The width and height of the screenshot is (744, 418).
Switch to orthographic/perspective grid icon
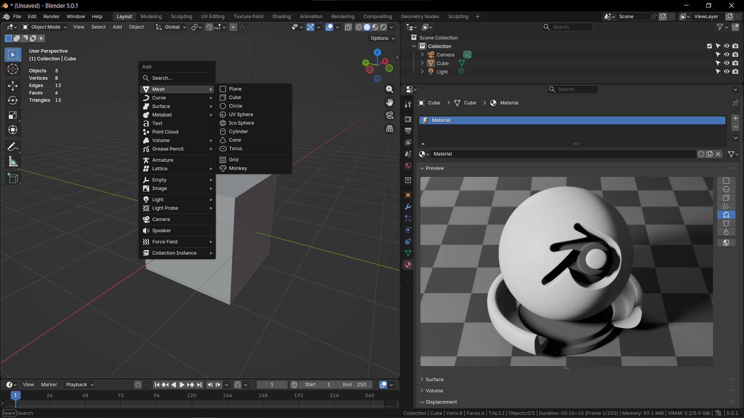pyautogui.click(x=389, y=128)
